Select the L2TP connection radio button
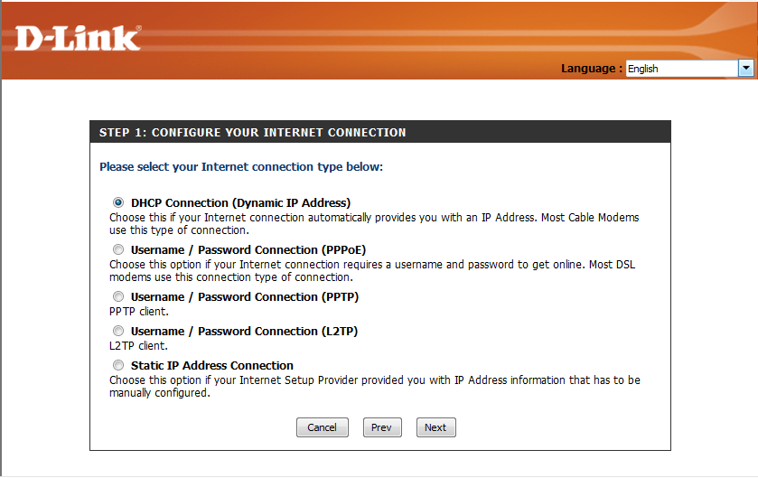The width and height of the screenshot is (758, 478). point(118,331)
